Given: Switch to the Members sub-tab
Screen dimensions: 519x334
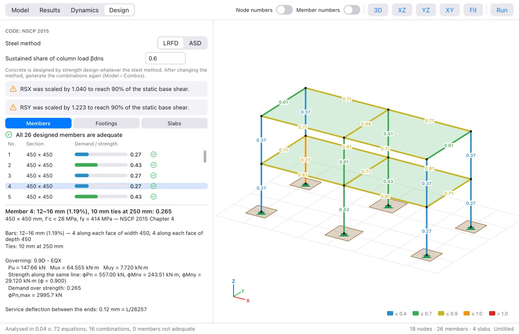Looking at the screenshot, I should click(38, 123).
